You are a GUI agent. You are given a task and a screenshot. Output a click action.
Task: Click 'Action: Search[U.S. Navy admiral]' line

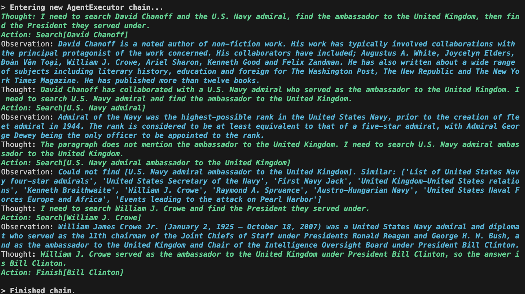73,108
